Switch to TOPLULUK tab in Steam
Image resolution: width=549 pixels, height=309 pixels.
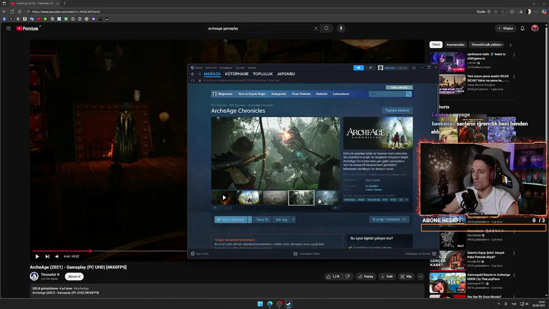[263, 74]
